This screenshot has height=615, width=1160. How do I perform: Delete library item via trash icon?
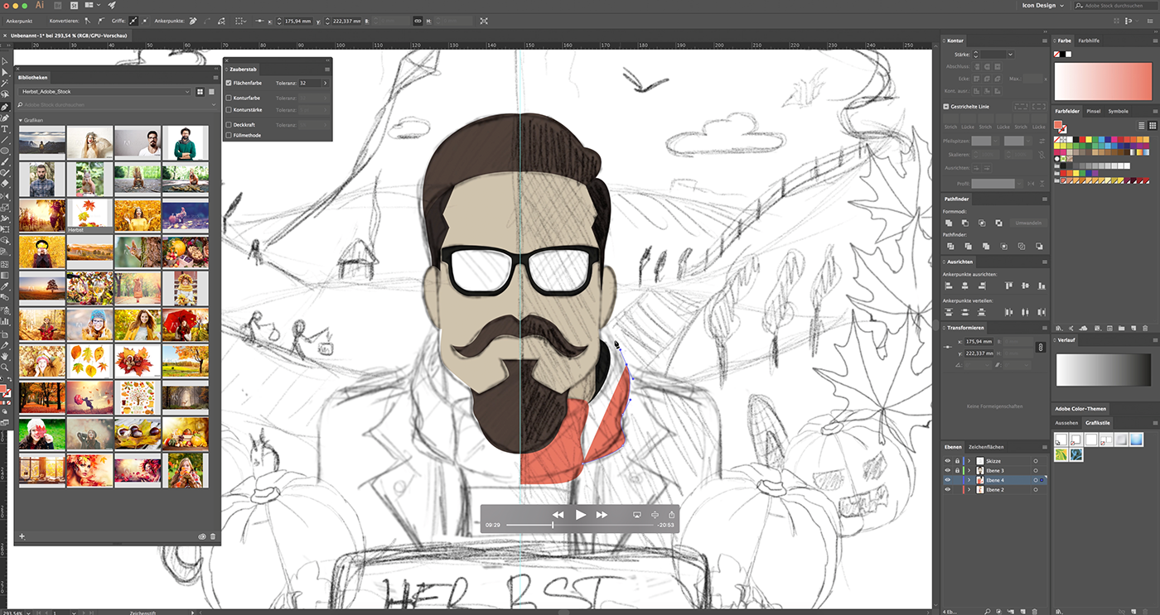(x=213, y=536)
